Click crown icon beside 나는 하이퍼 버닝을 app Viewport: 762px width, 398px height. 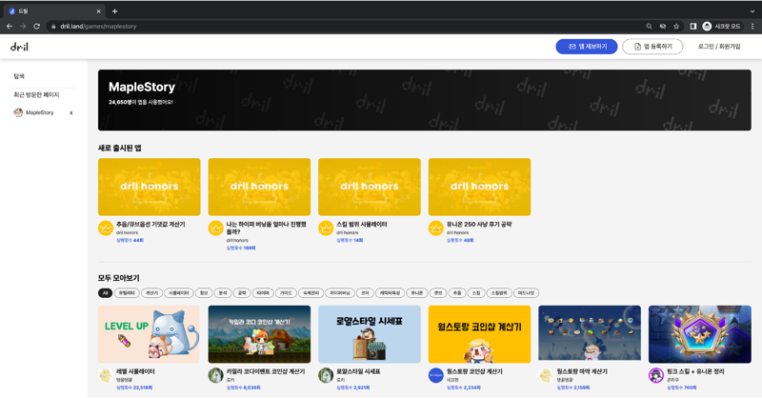(x=216, y=228)
